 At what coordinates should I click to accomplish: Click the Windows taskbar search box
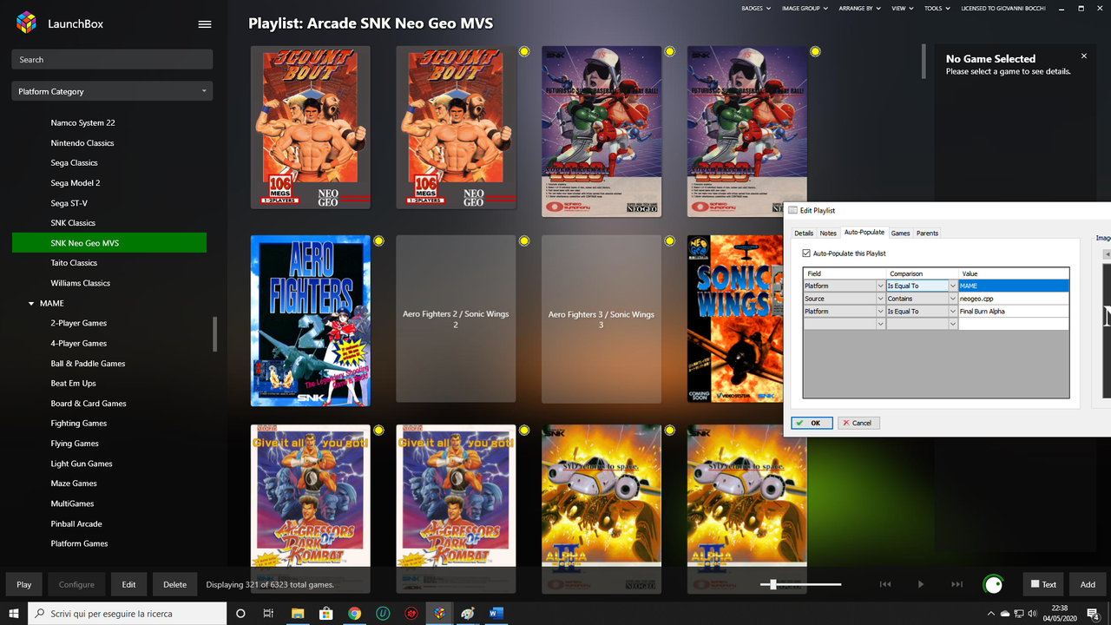[128, 613]
